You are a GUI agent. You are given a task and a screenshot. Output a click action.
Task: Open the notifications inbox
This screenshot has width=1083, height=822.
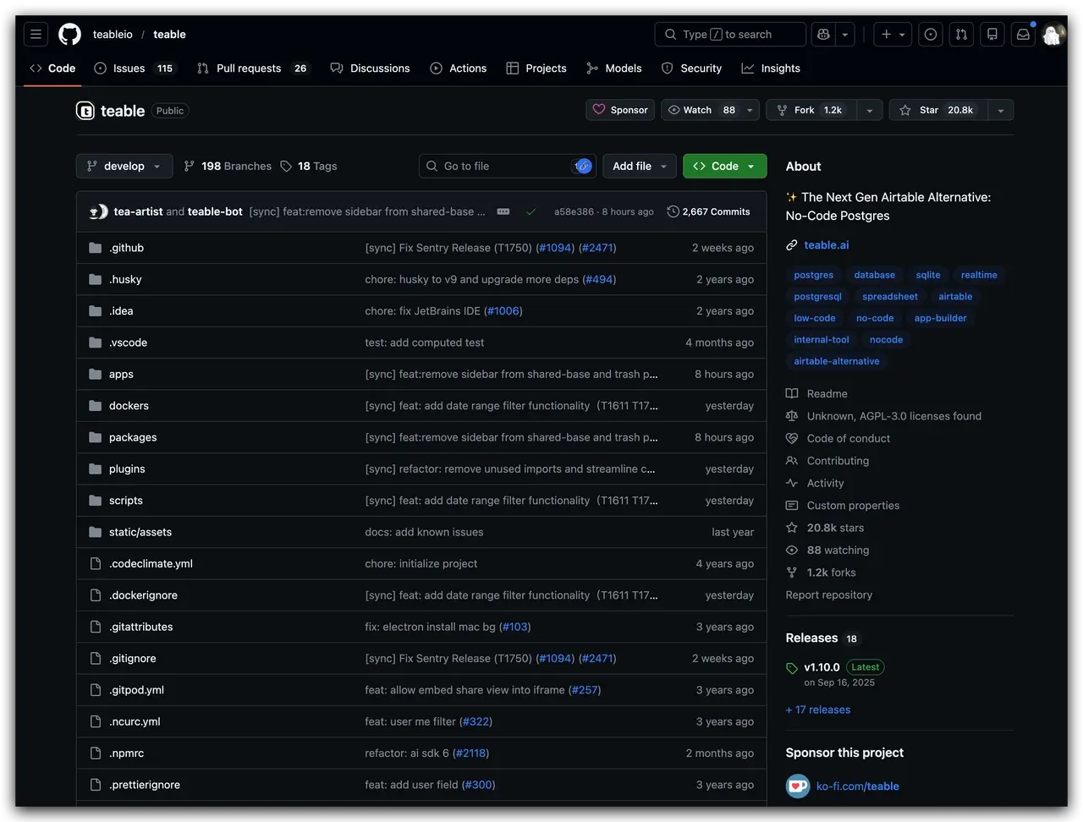[1023, 35]
